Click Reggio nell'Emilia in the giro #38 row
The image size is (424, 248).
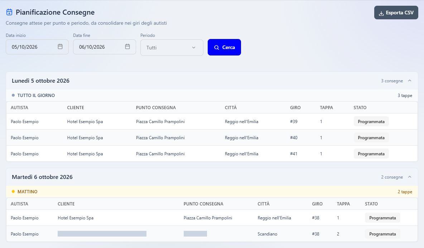pyautogui.click(x=274, y=218)
